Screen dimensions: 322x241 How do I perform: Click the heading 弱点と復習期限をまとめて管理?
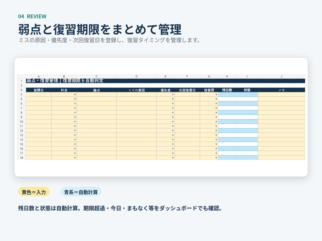100,29
